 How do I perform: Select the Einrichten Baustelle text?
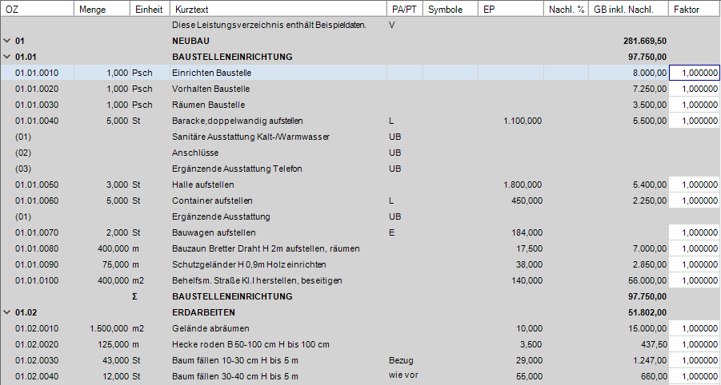[x=211, y=73]
